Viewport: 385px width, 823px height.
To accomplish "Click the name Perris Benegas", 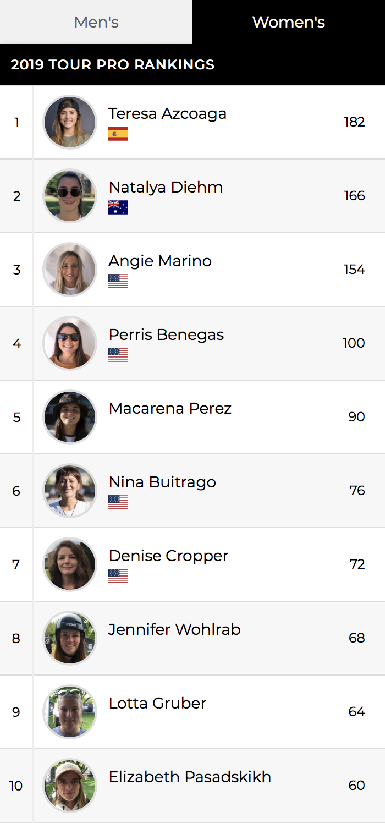I will (x=166, y=335).
